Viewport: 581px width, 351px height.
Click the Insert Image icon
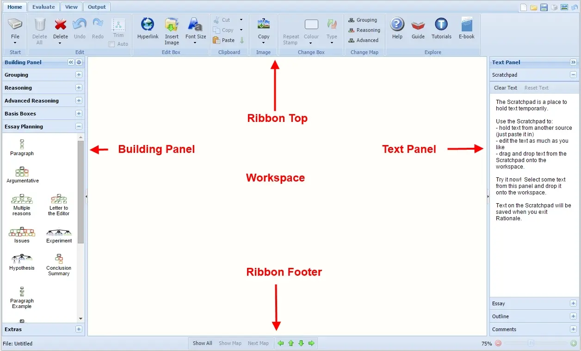(x=172, y=24)
